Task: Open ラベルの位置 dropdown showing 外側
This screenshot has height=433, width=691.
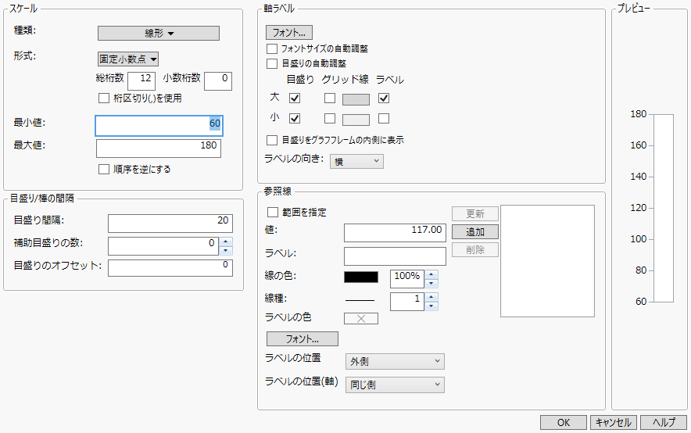Action: tap(395, 361)
